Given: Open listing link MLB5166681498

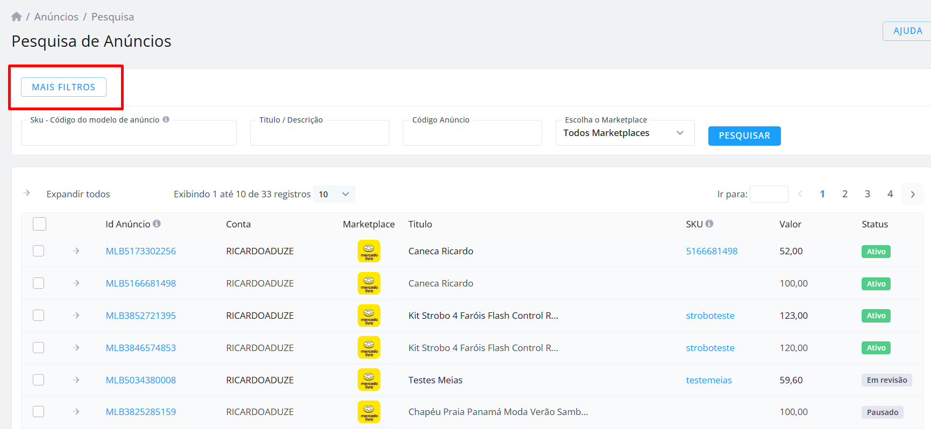Looking at the screenshot, I should point(141,283).
